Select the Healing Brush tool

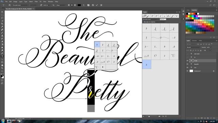(2, 30)
